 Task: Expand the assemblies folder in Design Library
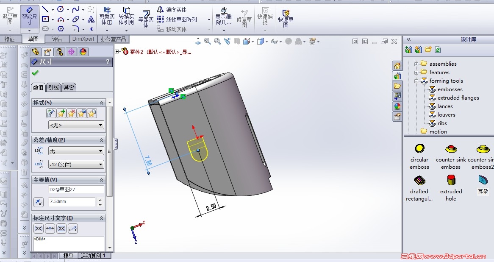pos(416,64)
